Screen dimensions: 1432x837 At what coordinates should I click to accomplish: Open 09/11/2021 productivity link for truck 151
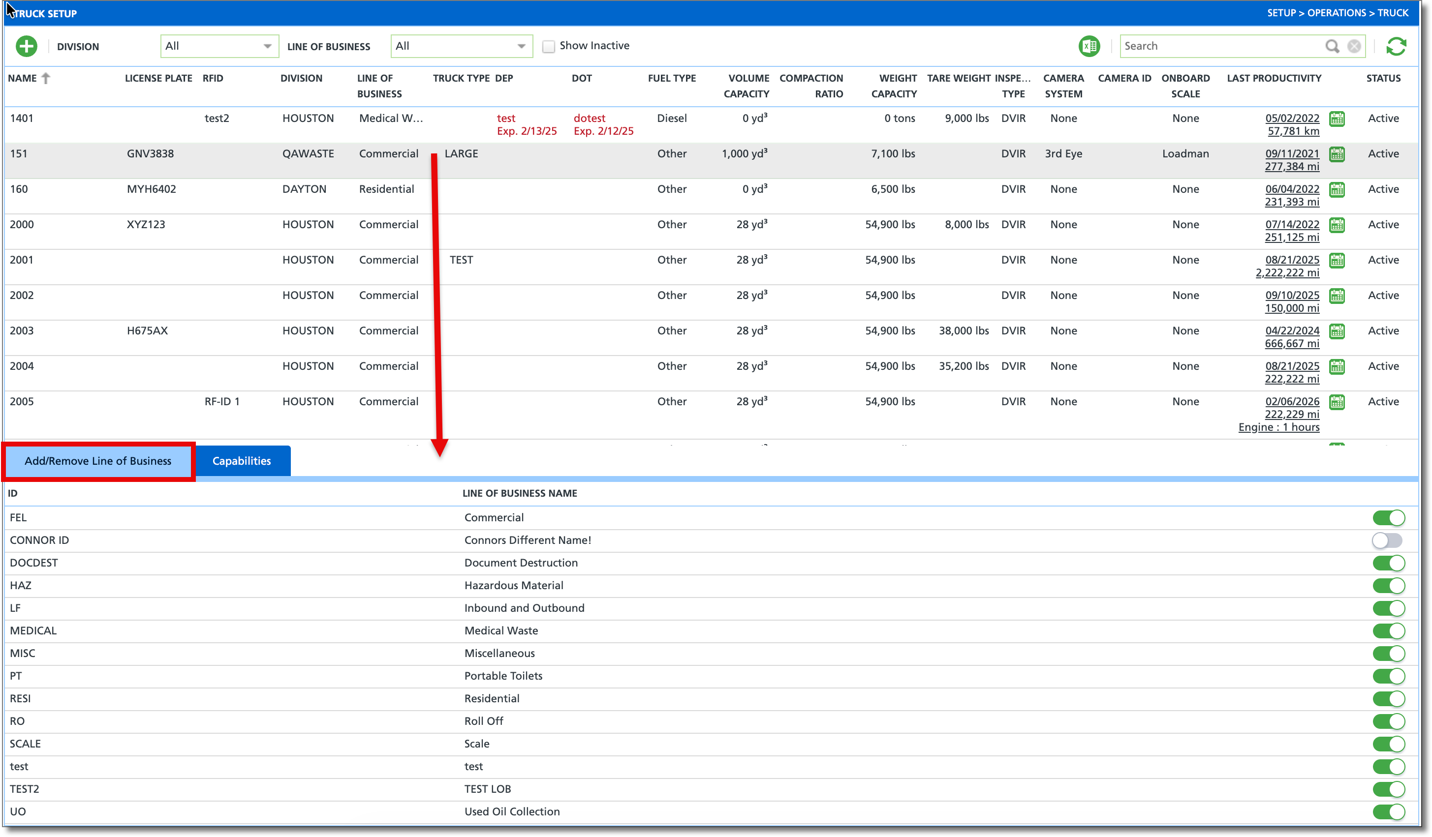click(x=1292, y=153)
